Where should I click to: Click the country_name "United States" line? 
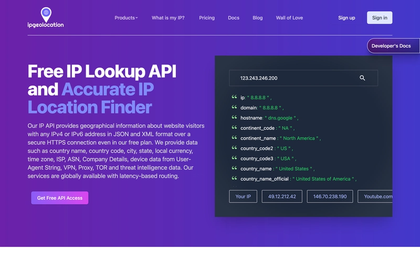pyautogui.click(x=273, y=169)
